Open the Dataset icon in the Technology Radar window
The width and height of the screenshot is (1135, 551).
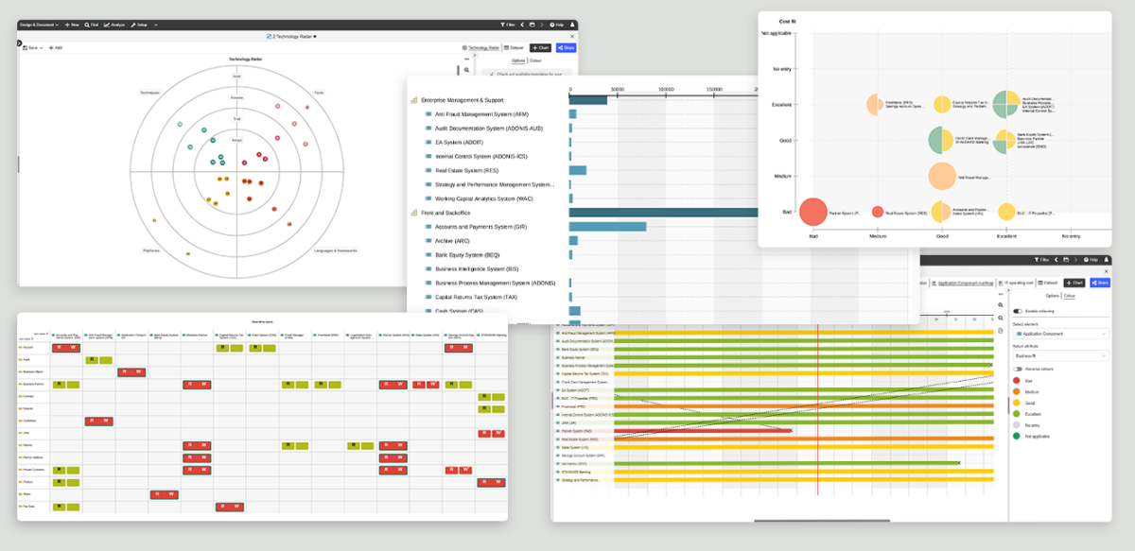tap(505, 48)
